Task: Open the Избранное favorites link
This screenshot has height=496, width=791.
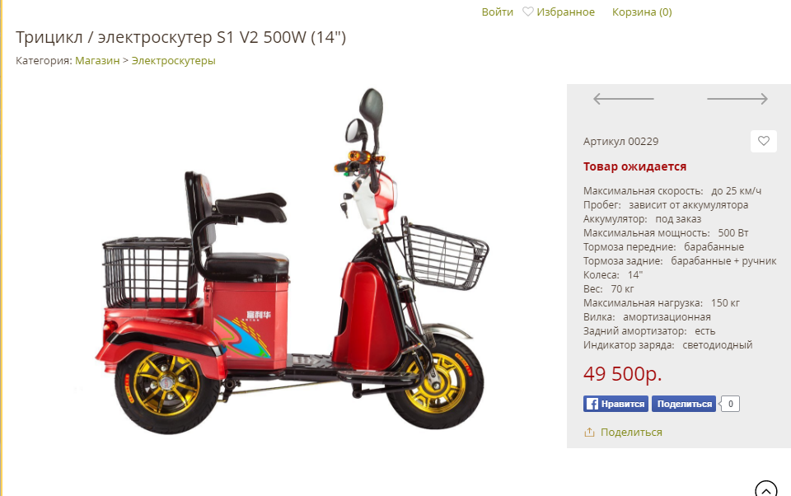Action: [x=565, y=12]
